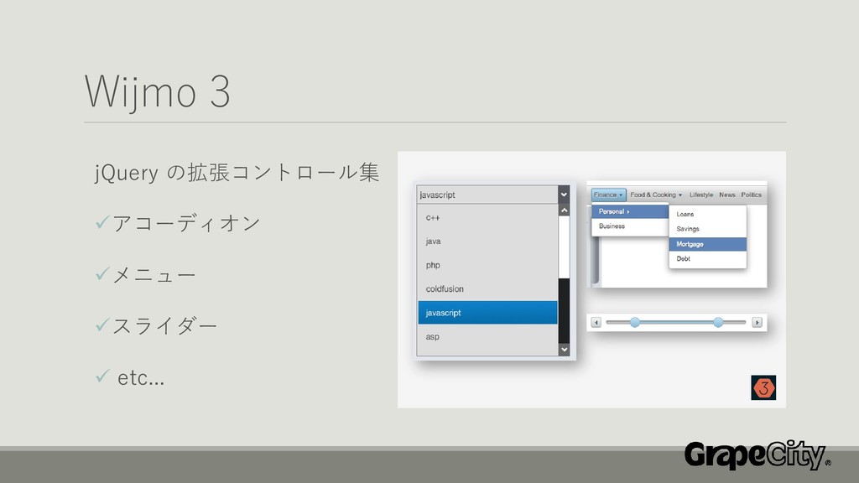This screenshot has width=859, height=483.
Task: Click the Wijmo 3 hexagon logo icon
Action: coord(763,387)
